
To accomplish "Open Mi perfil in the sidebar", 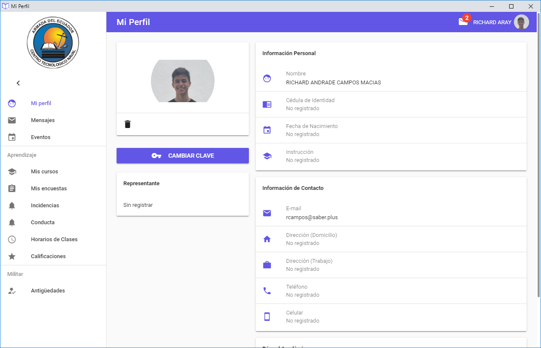I will 41,103.
